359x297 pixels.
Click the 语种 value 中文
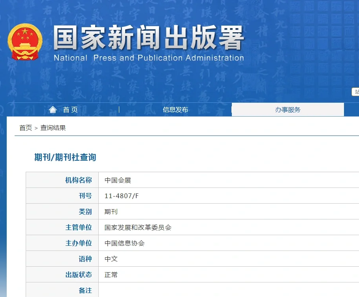point(111,259)
